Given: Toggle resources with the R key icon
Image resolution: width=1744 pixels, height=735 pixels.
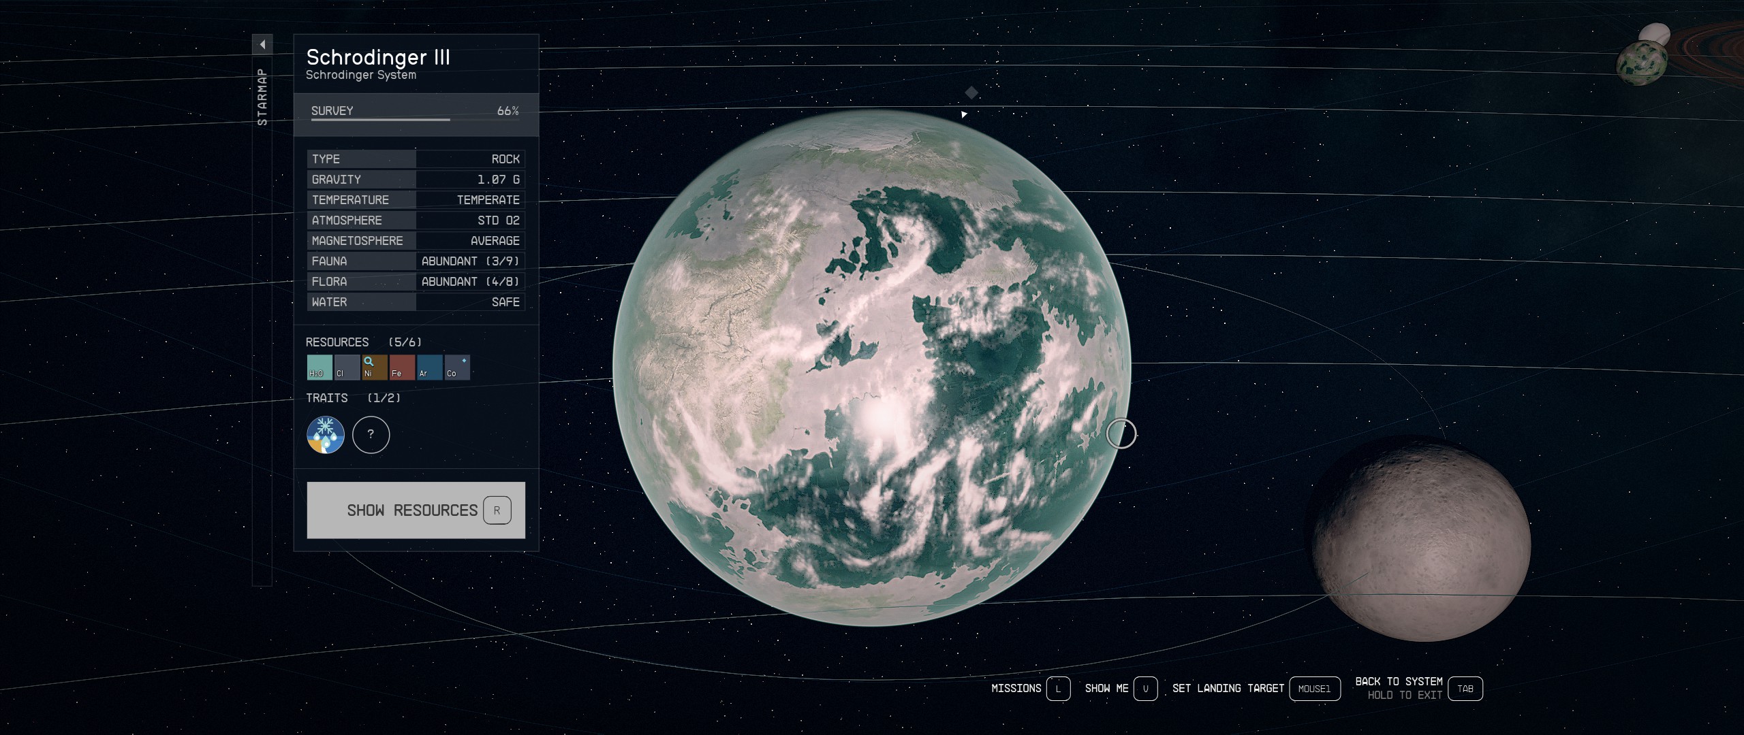Looking at the screenshot, I should (x=497, y=510).
